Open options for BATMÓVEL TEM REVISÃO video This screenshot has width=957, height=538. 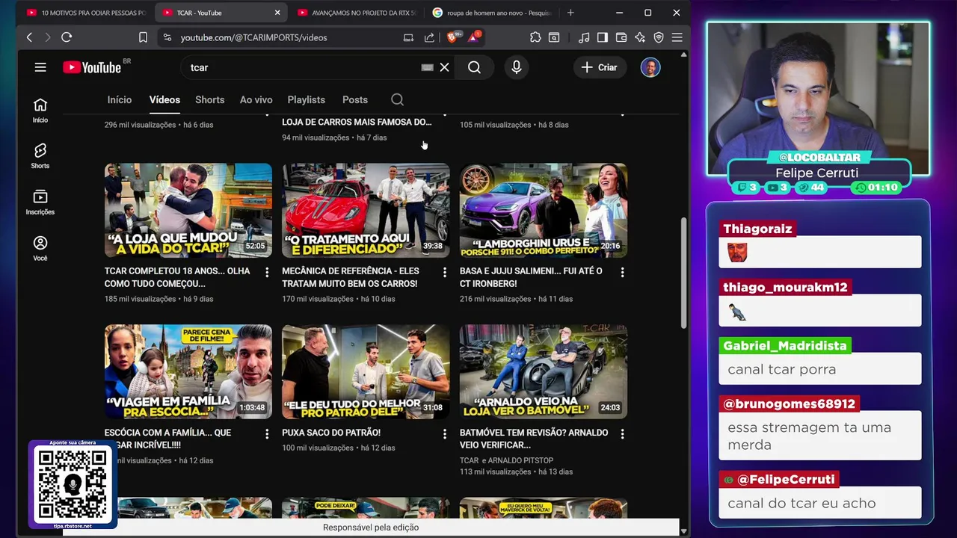[622, 434]
